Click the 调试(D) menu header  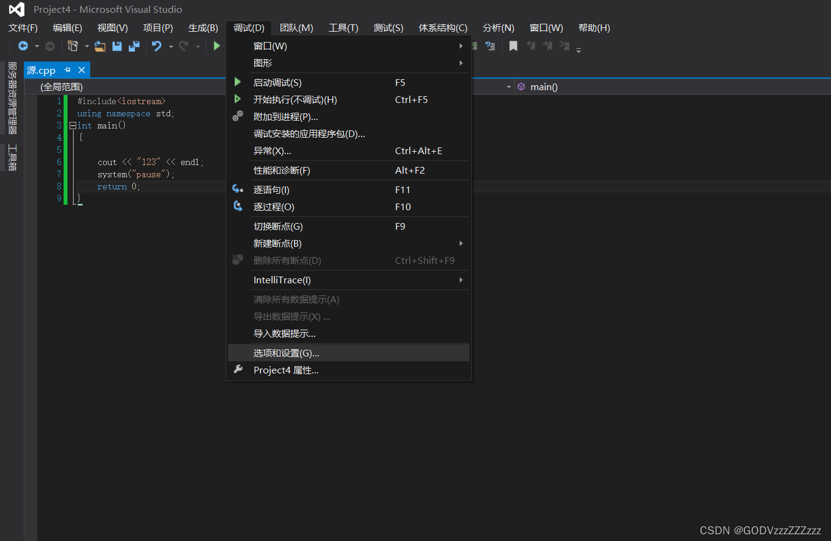249,28
